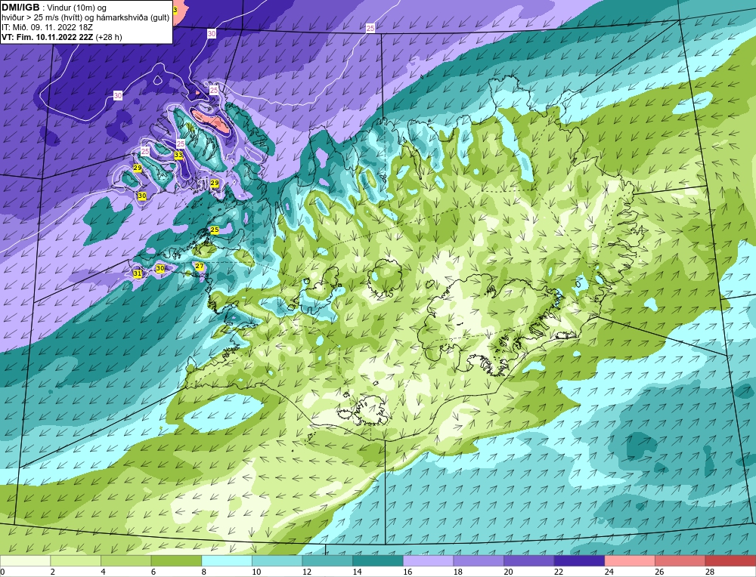Viewport: 756px width, 577px height.
Task: Click the 'VT: Fim. 10.11.2022 22Z (+28 h)' line
Action: click(62, 37)
